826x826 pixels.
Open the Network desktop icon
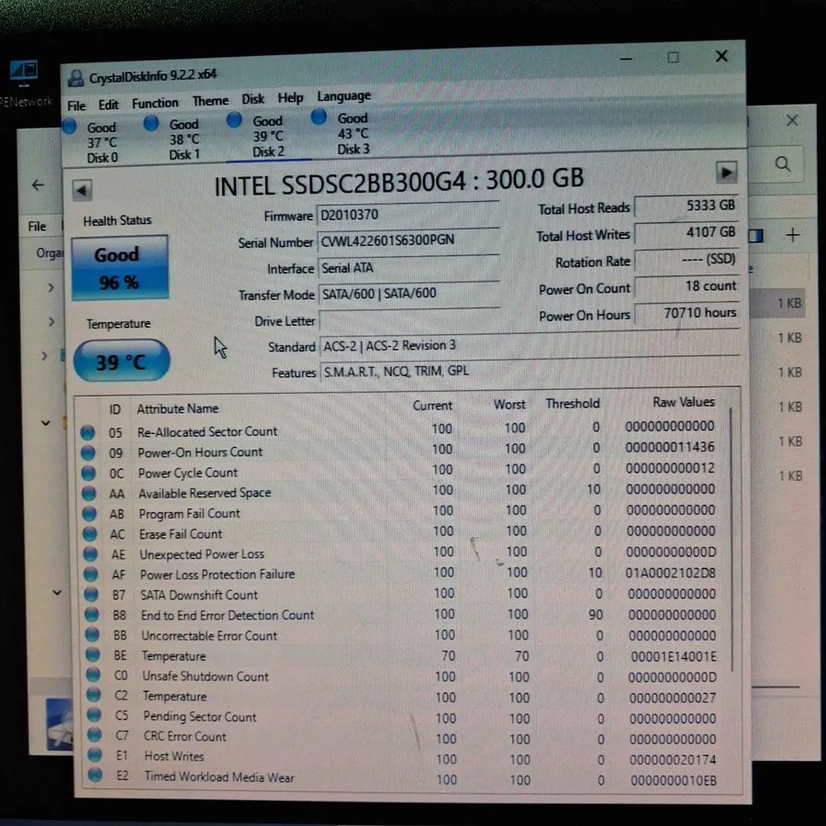tap(25, 84)
